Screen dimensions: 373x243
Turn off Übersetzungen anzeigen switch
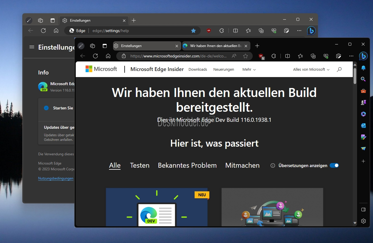[x=334, y=166]
